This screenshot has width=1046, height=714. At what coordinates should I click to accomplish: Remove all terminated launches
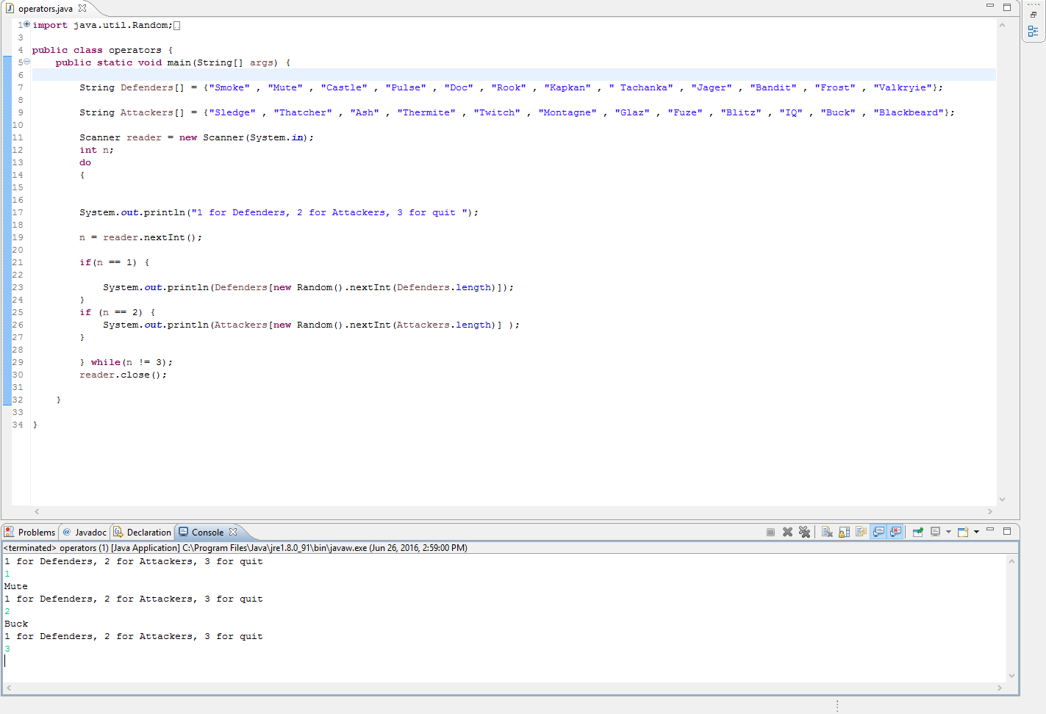click(804, 533)
